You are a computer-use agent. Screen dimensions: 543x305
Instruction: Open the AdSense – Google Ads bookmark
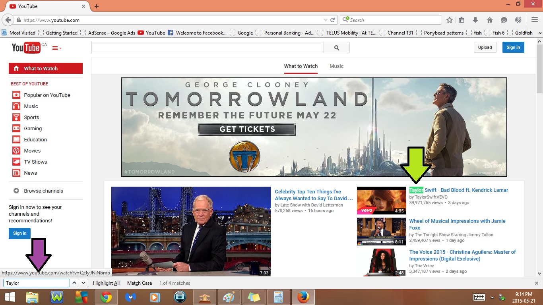(x=108, y=33)
